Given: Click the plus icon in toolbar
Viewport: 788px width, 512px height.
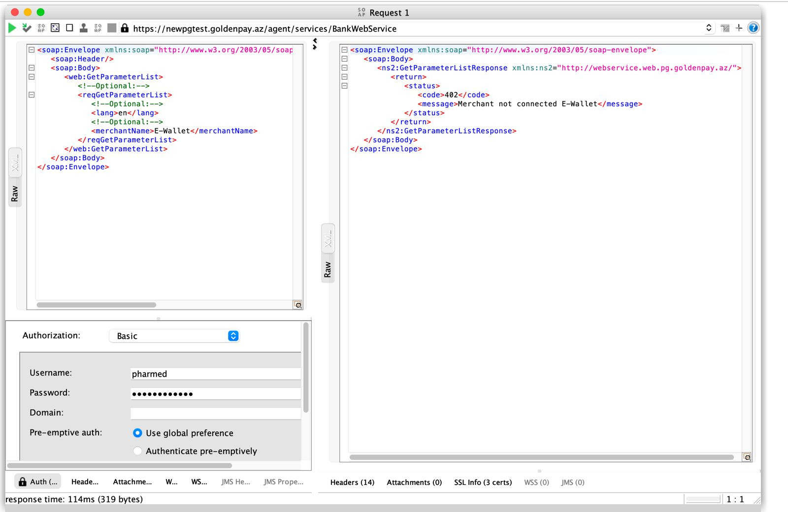Looking at the screenshot, I should pyautogui.click(x=739, y=28).
